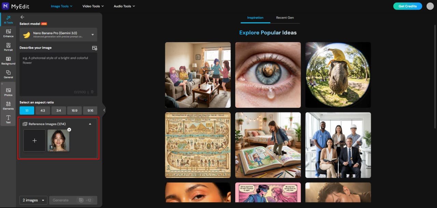
Task: Choose the 3:4 aspect ratio
Action: click(59, 110)
